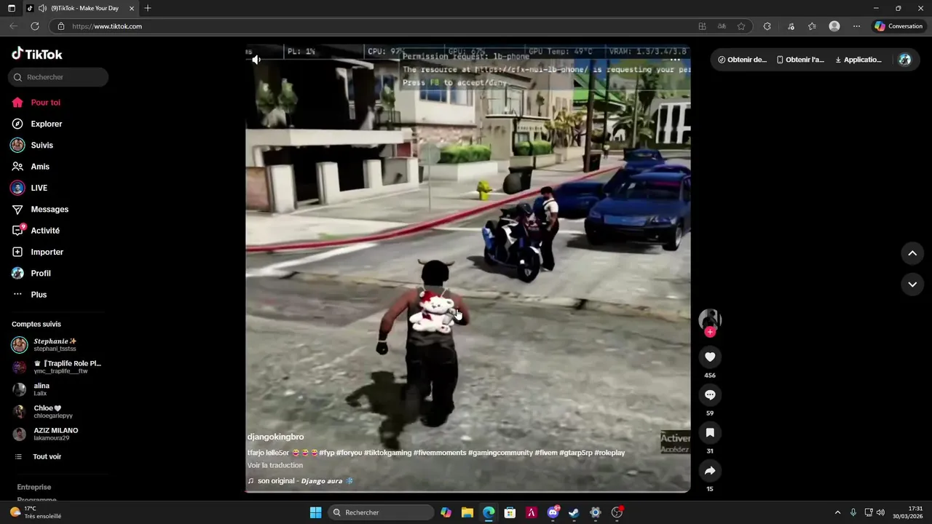This screenshot has width=932, height=524.
Task: Open Steam from taskbar
Action: [x=574, y=512]
